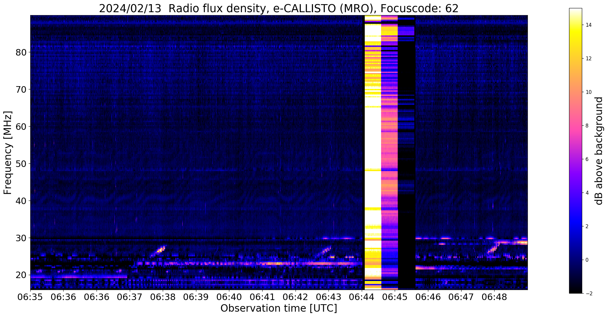Click the 06:38 time tick label
The height and width of the screenshot is (317, 608).
pyautogui.click(x=163, y=297)
